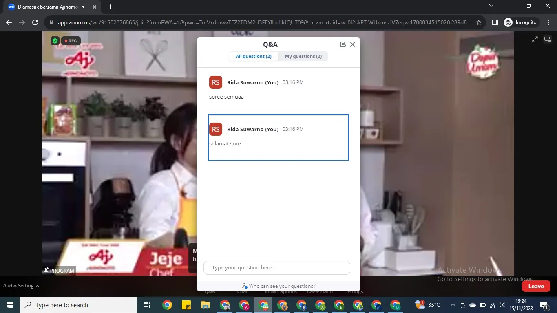Image resolution: width=557 pixels, height=313 pixels.
Task: View site information lock icon
Action: (x=51, y=22)
